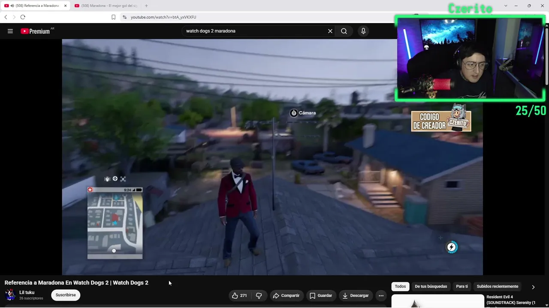Share the video via Compartir
This screenshot has height=308, width=549.
click(287, 296)
